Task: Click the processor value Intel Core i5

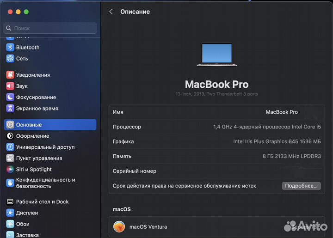Action: click(x=267, y=127)
